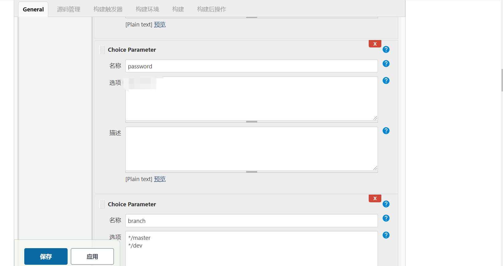Screen dimensions: 503x266
Task: Switch to 构建触发器 tab
Action: [x=108, y=9]
